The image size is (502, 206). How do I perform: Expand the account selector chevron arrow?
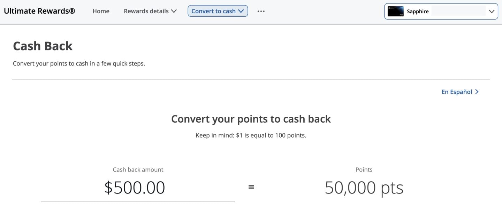pyautogui.click(x=492, y=12)
